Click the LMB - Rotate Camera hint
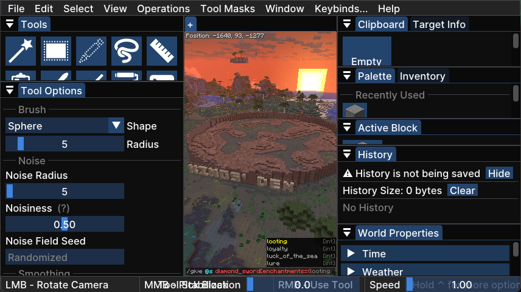Viewport: 521px width, 292px height. point(57,285)
